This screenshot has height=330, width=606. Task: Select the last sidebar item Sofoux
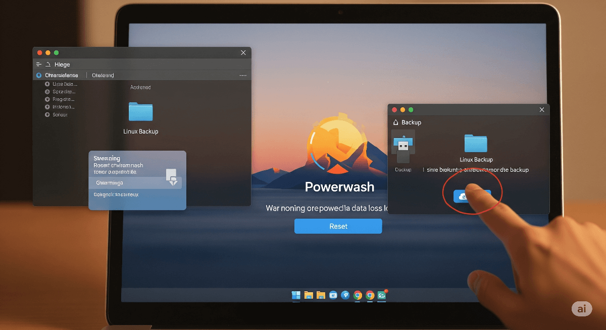click(x=60, y=115)
